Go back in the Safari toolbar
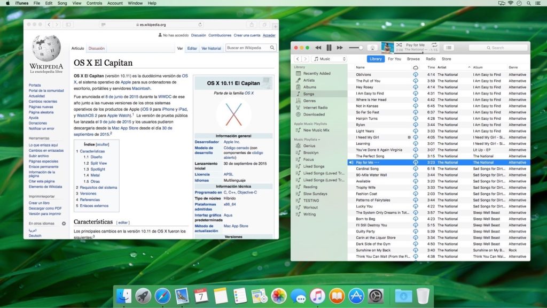The height and width of the screenshot is (308, 547). (x=49, y=25)
